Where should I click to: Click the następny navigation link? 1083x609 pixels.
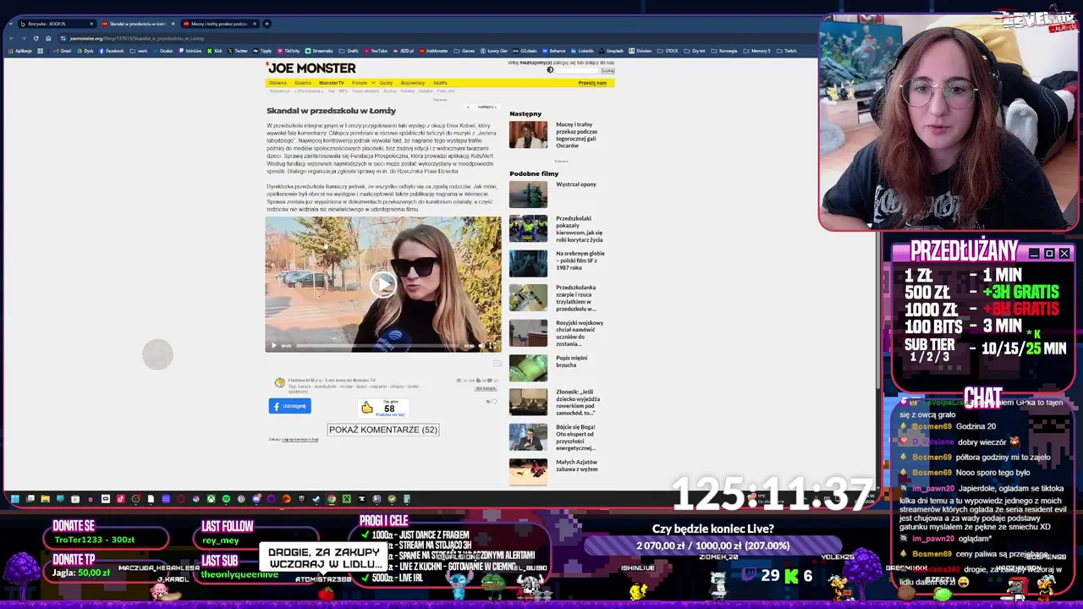click(x=487, y=107)
